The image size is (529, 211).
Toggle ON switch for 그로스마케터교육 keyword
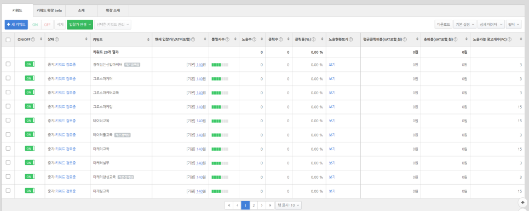(x=30, y=92)
